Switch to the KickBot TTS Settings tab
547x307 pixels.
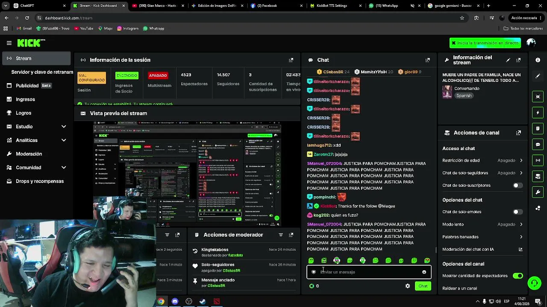[335, 6]
